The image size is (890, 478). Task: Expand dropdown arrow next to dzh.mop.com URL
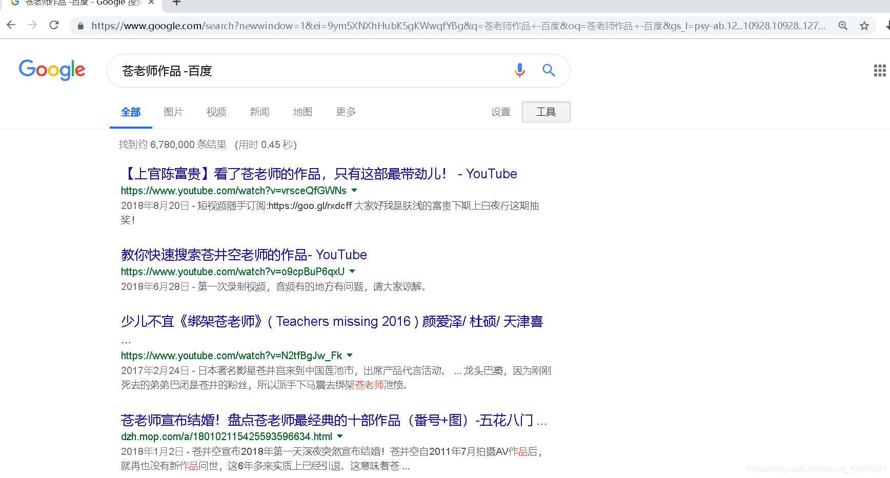(x=340, y=436)
